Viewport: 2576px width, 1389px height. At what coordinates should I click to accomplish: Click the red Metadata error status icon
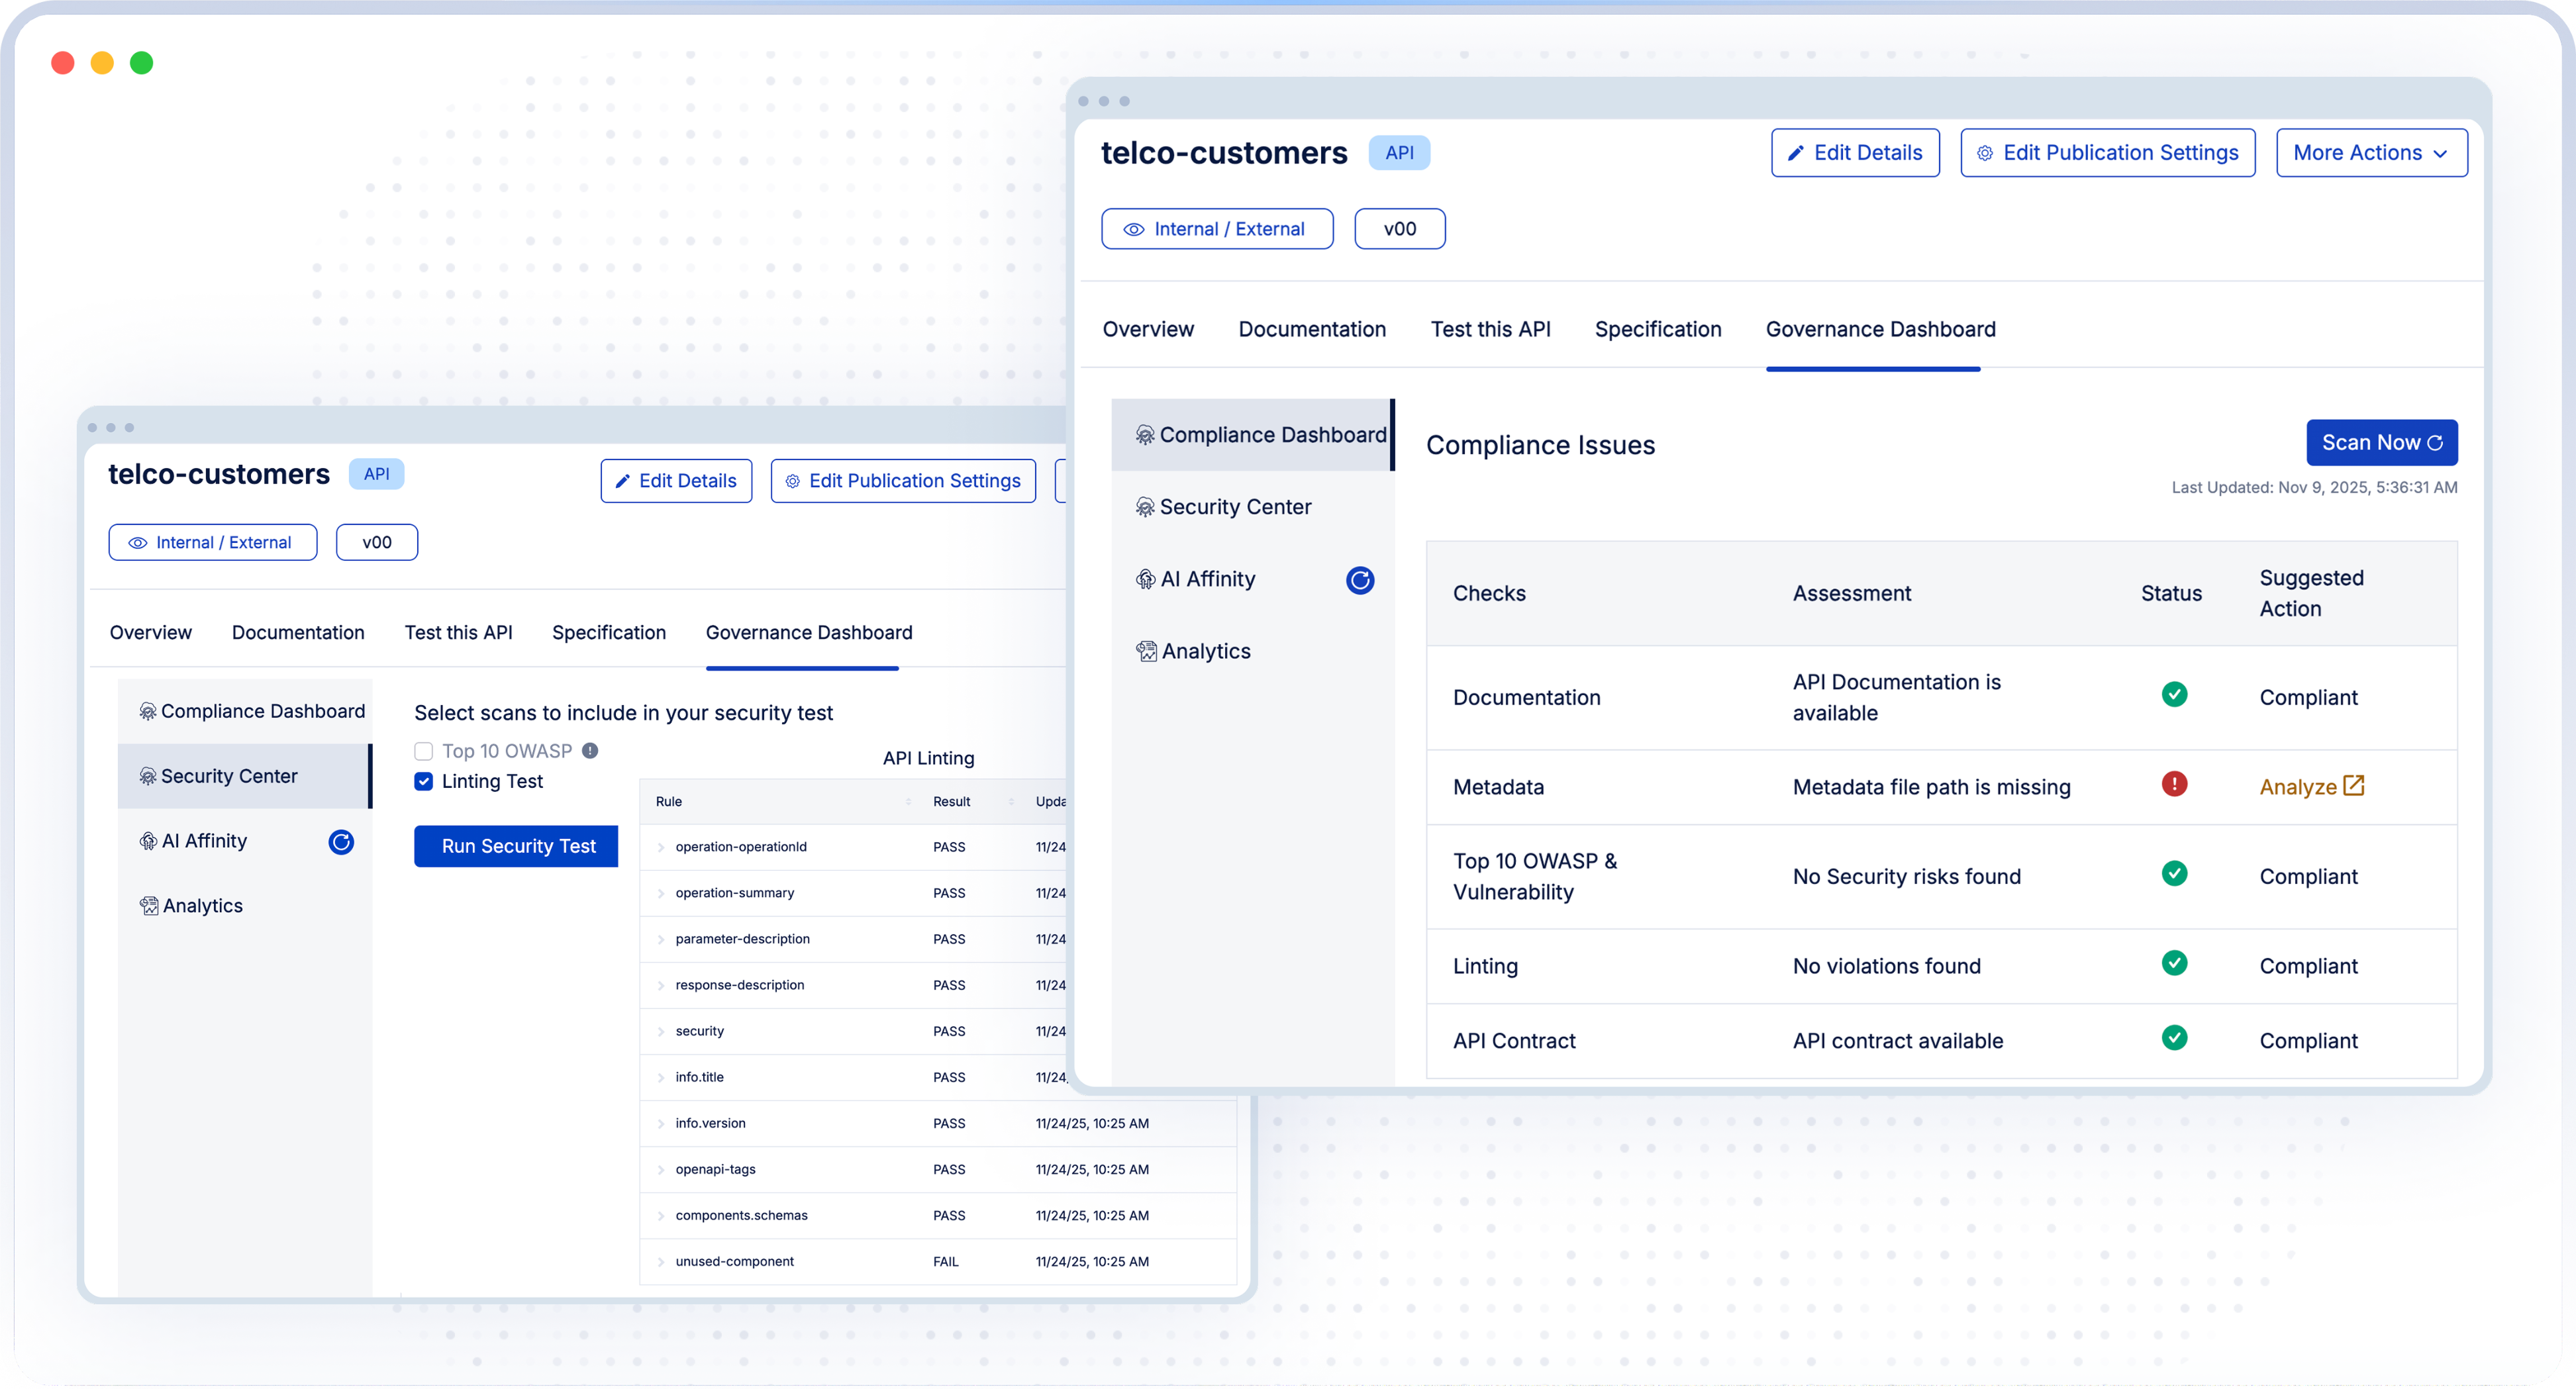(2174, 784)
